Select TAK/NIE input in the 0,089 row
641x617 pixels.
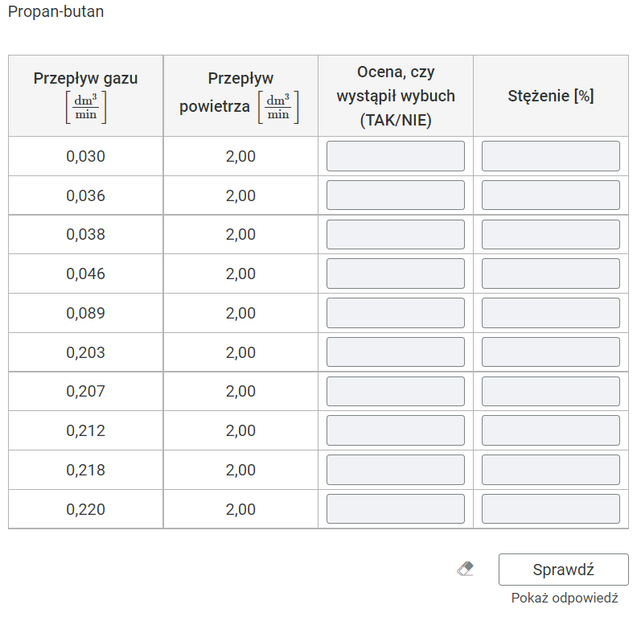pos(395,313)
